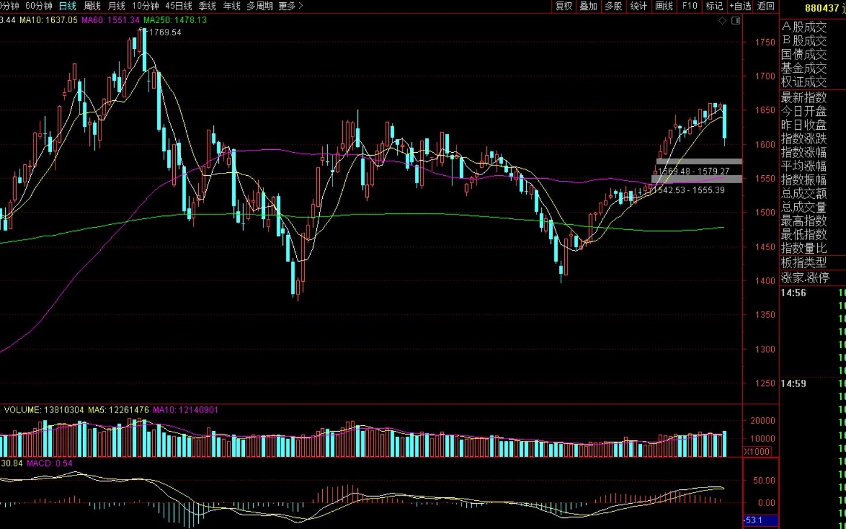Click the 最新指数 row
Image resolution: width=846 pixels, height=529 pixels.
click(x=804, y=97)
